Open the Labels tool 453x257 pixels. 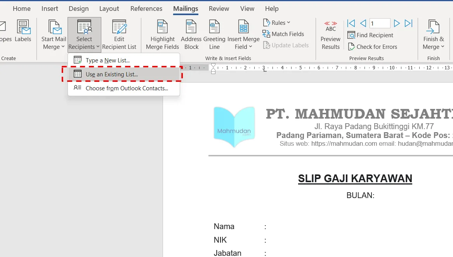pyautogui.click(x=23, y=31)
